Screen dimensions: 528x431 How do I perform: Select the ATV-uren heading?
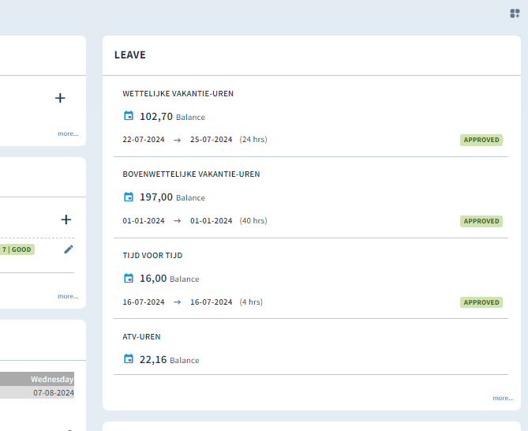[141, 337]
